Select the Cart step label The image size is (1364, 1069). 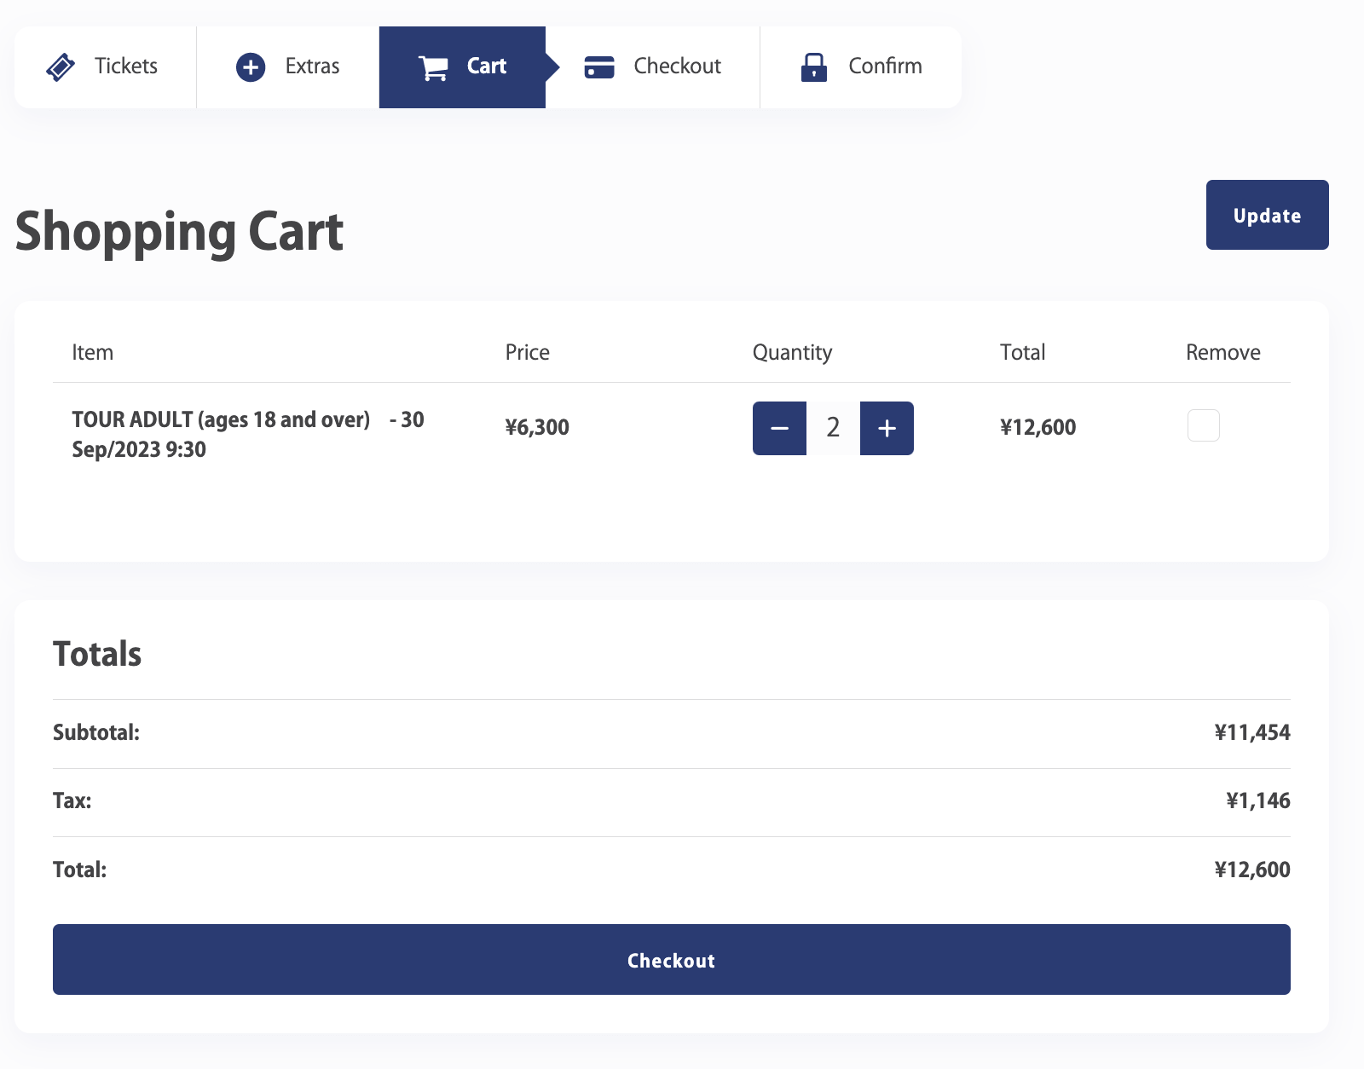coord(487,66)
